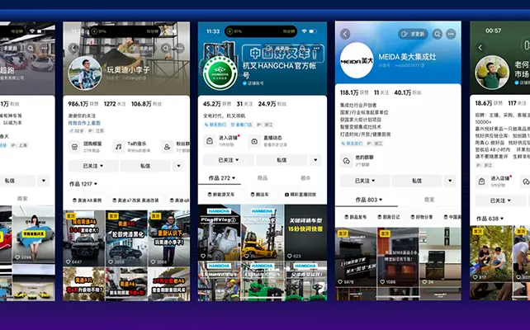Open 您的群聊 chat icon on MEIDA profile

tap(347, 161)
